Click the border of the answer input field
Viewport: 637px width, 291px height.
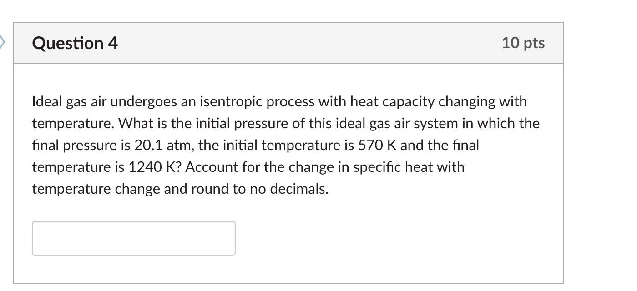133,222
